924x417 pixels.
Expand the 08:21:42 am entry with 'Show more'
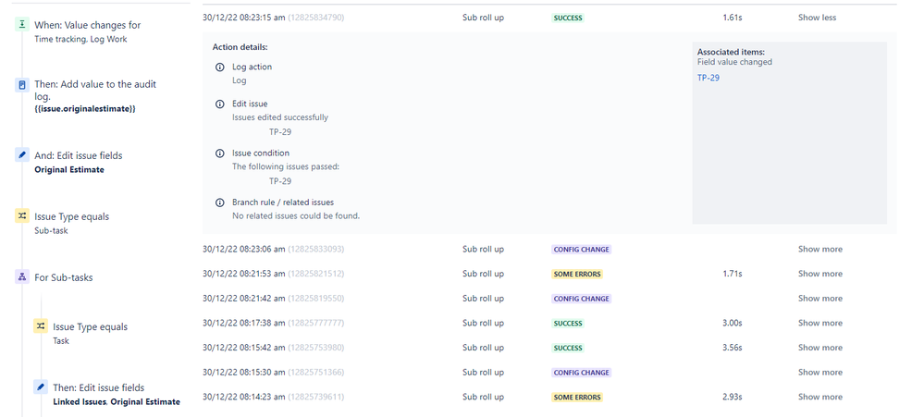(x=819, y=299)
